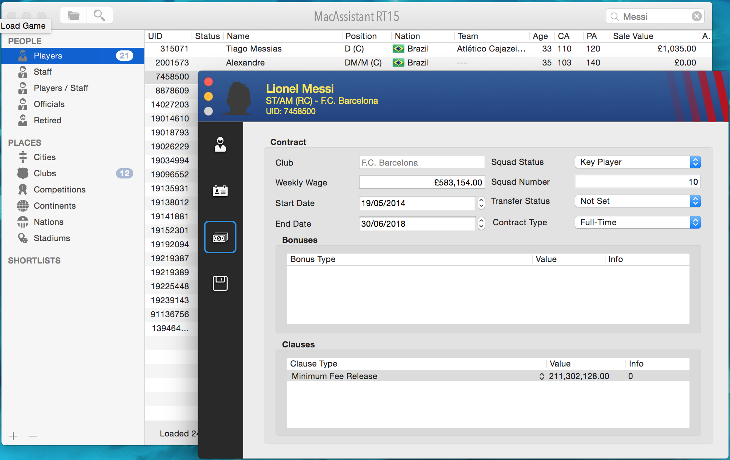Viewport: 730px width, 460px height.
Task: Select Staff in the sidebar
Action: click(x=73, y=72)
